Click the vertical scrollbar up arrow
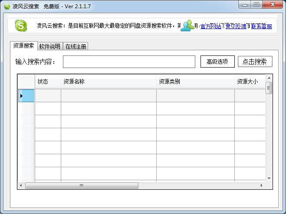 269,78
